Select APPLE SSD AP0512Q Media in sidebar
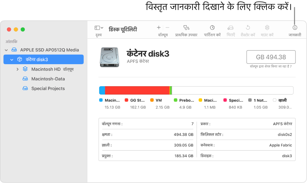The image size is (307, 183). [49, 50]
